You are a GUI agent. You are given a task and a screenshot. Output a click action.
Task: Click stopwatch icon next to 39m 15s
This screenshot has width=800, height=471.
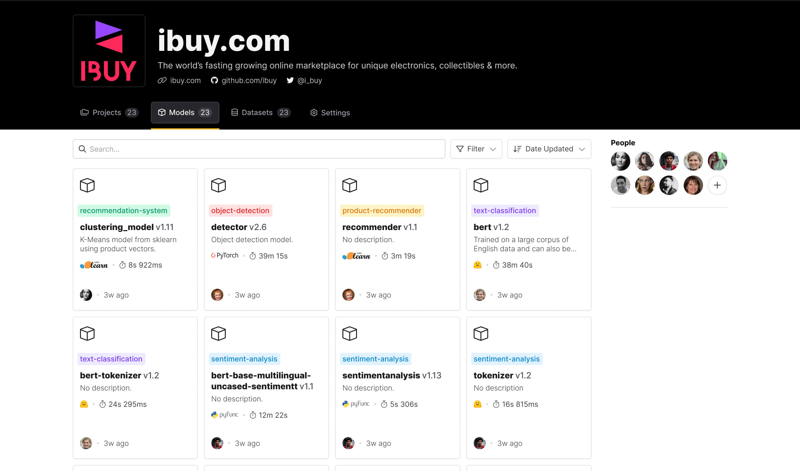pos(253,256)
